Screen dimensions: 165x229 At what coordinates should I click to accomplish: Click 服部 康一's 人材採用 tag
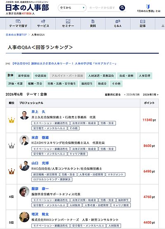point(75,205)
